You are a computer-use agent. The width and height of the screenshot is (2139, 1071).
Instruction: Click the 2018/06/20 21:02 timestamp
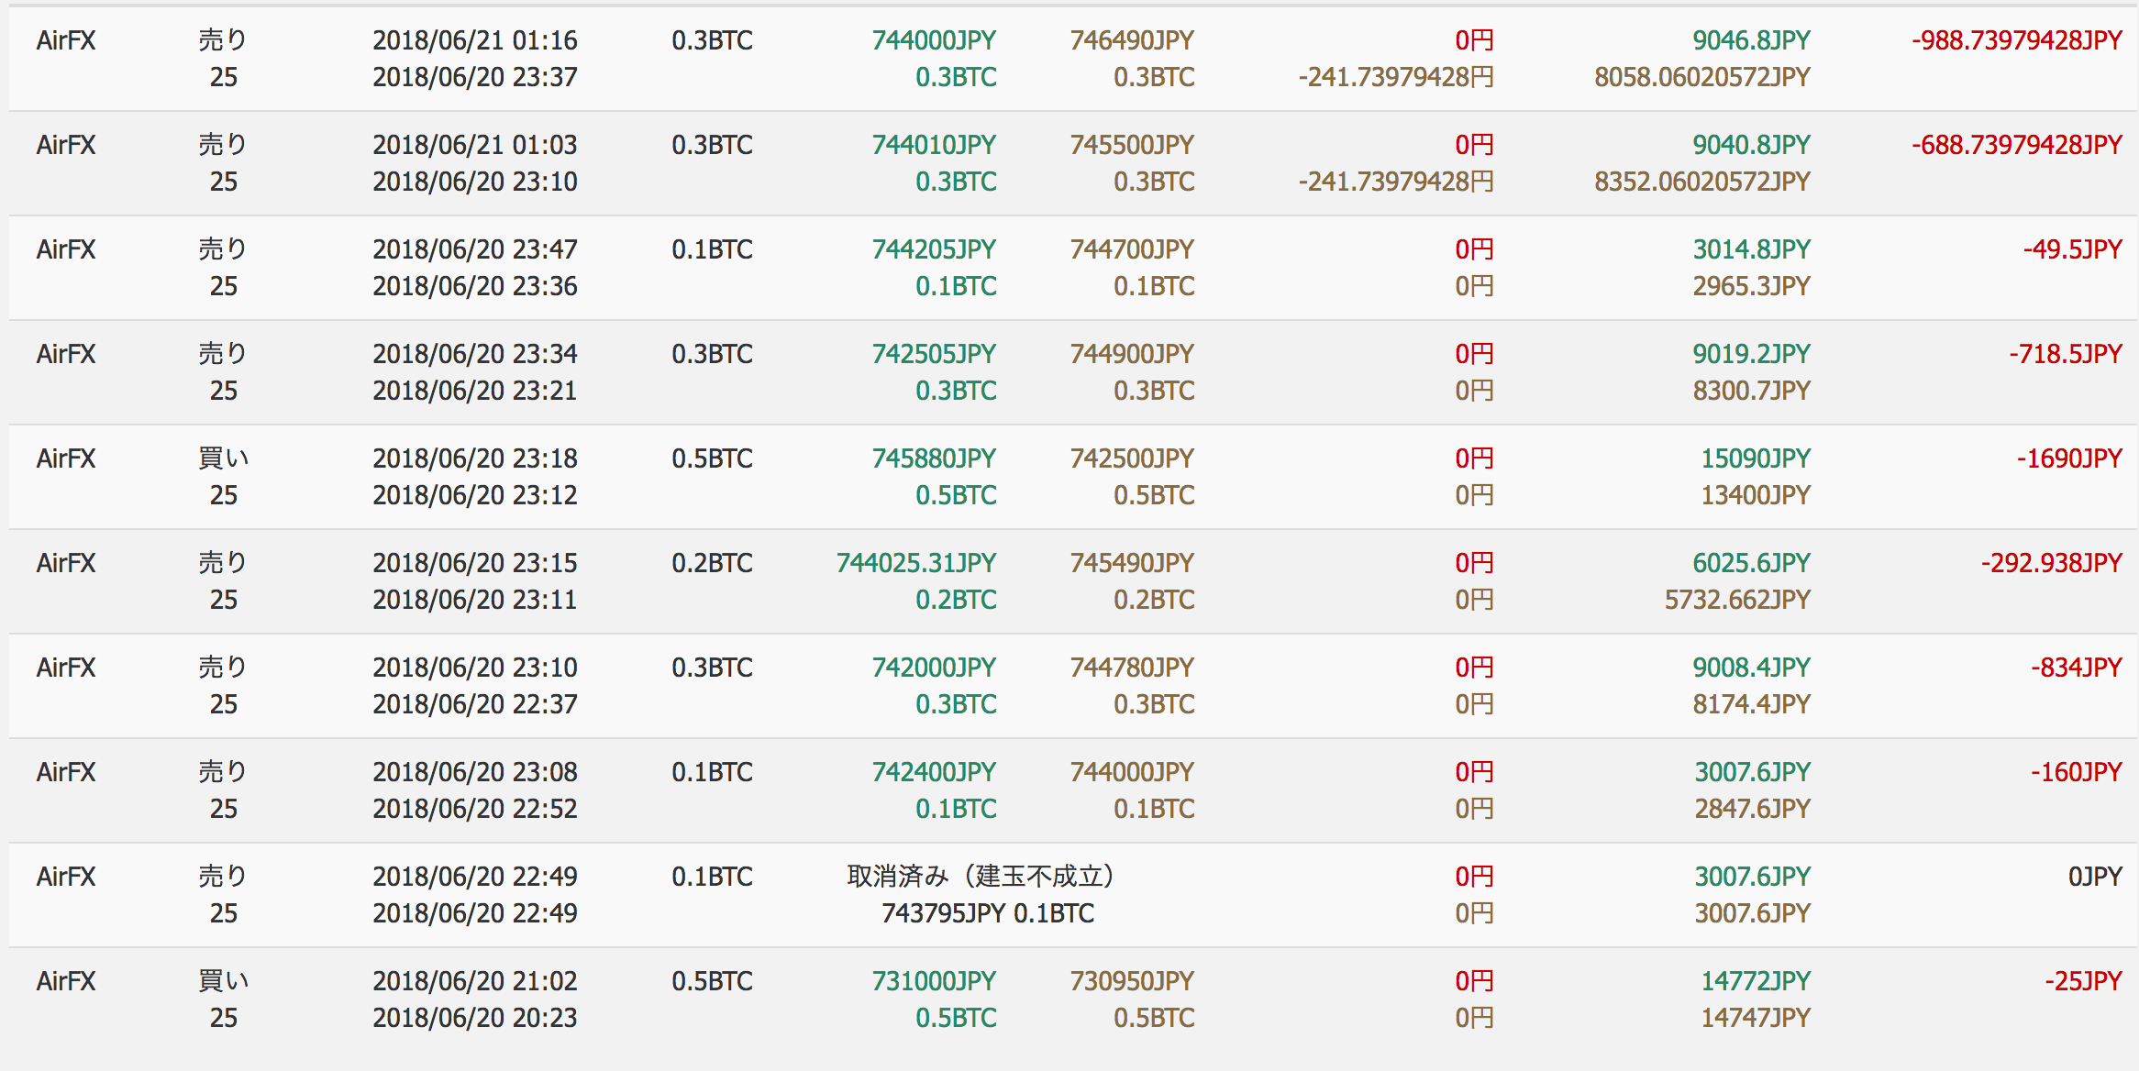point(475,981)
